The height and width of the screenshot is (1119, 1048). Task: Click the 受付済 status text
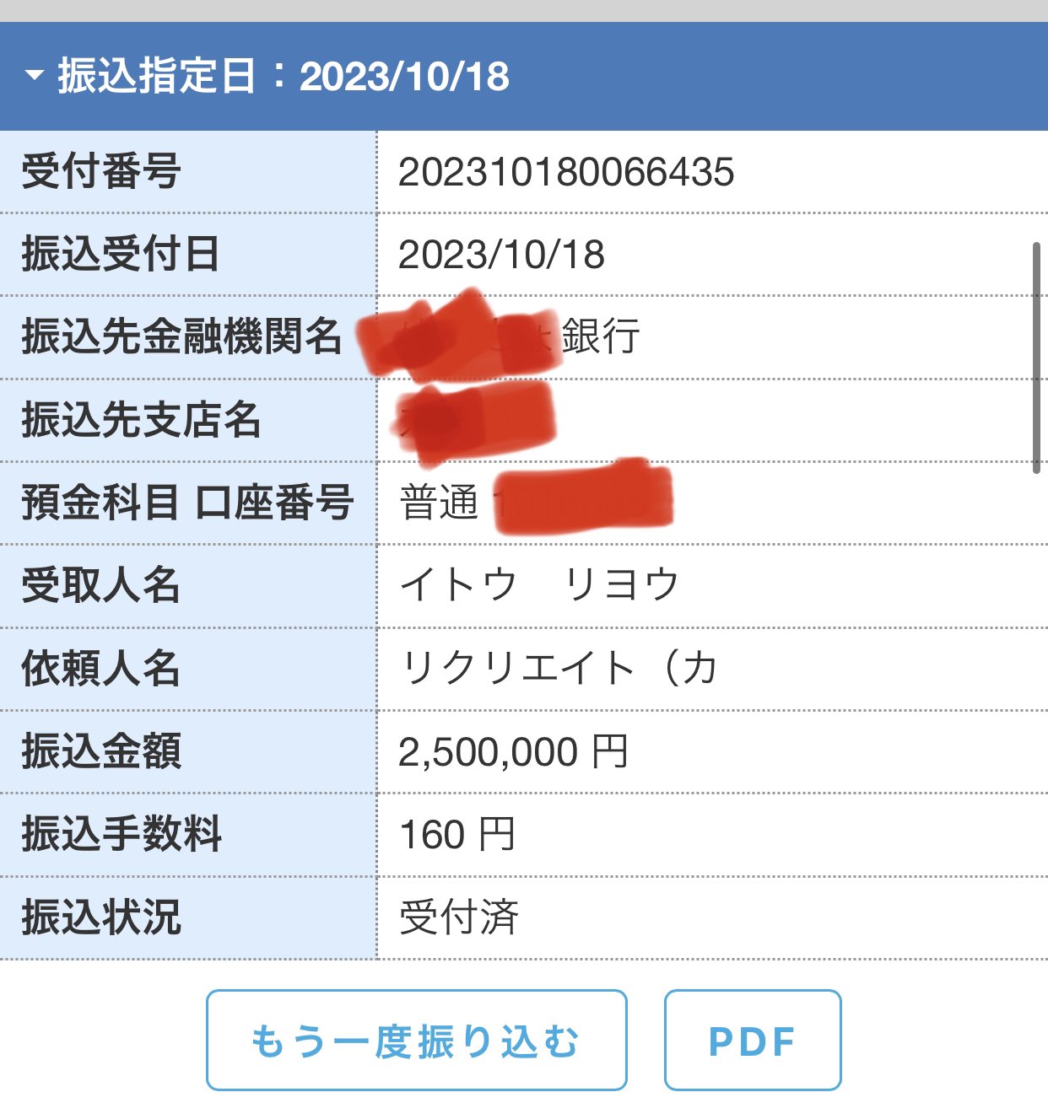pos(458,917)
